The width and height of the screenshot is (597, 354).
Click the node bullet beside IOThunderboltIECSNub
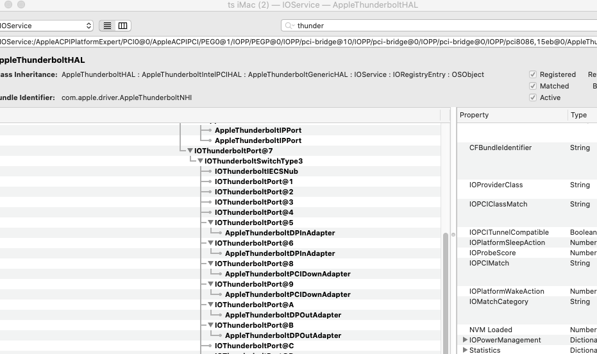click(x=210, y=171)
